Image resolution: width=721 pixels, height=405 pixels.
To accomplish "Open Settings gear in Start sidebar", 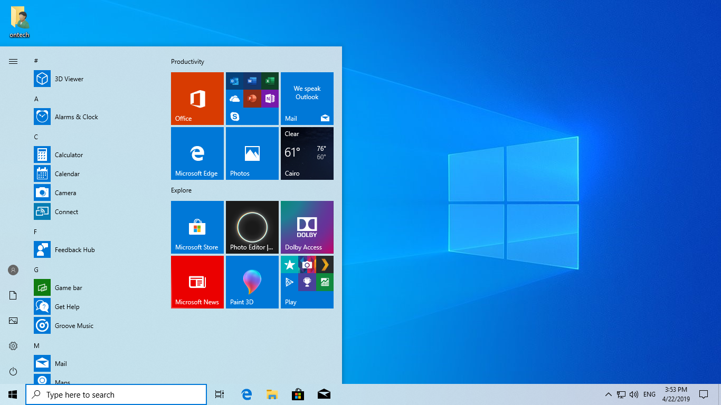I will point(13,346).
